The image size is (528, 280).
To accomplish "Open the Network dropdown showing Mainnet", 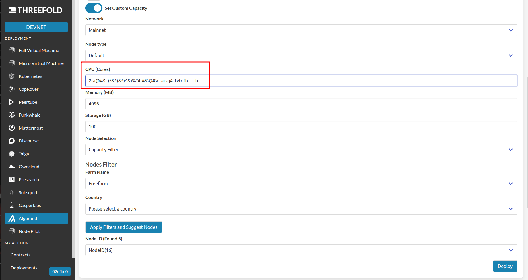I will coord(301,30).
